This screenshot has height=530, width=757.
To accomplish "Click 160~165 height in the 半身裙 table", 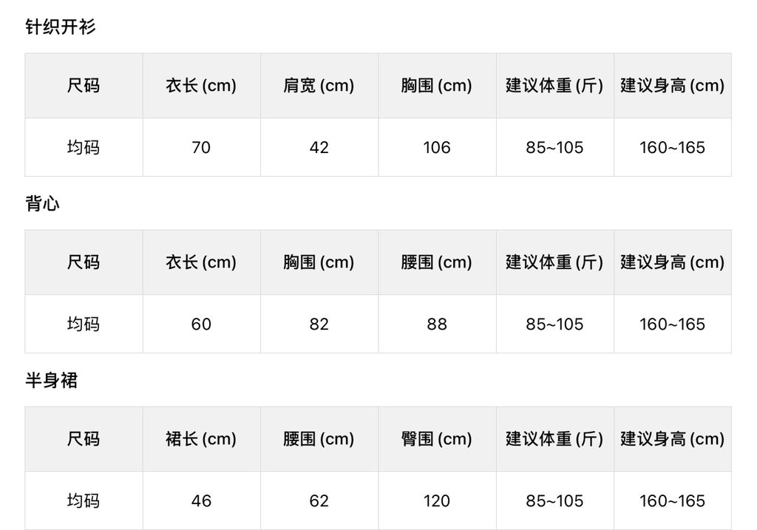I will 672,501.
